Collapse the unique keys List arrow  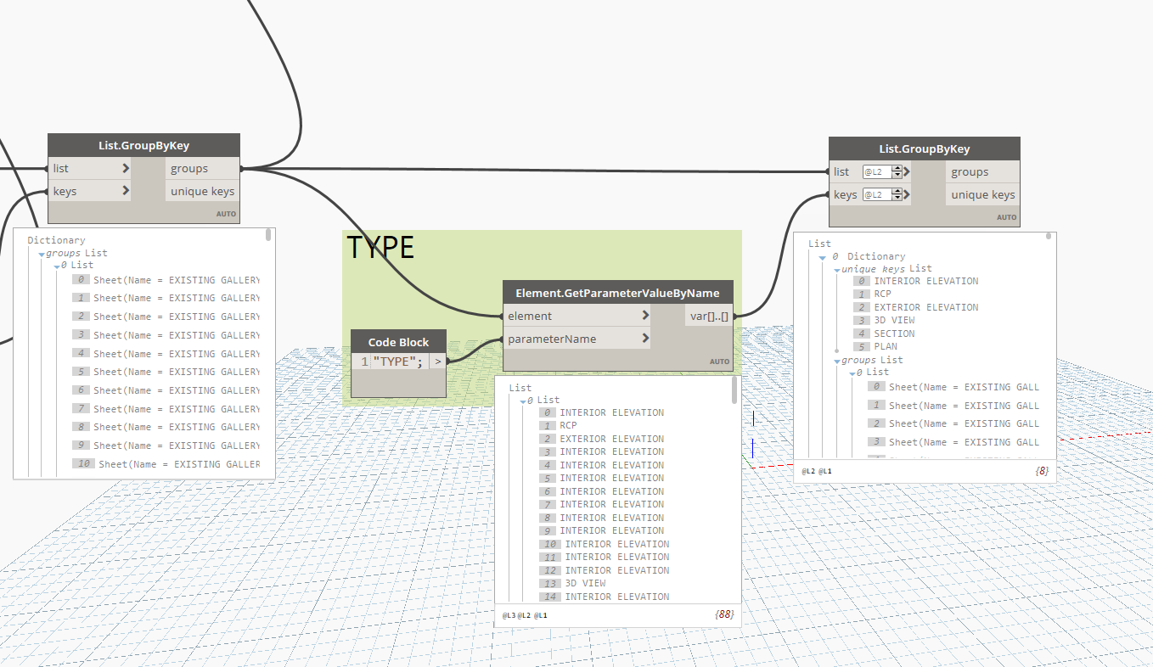point(836,270)
